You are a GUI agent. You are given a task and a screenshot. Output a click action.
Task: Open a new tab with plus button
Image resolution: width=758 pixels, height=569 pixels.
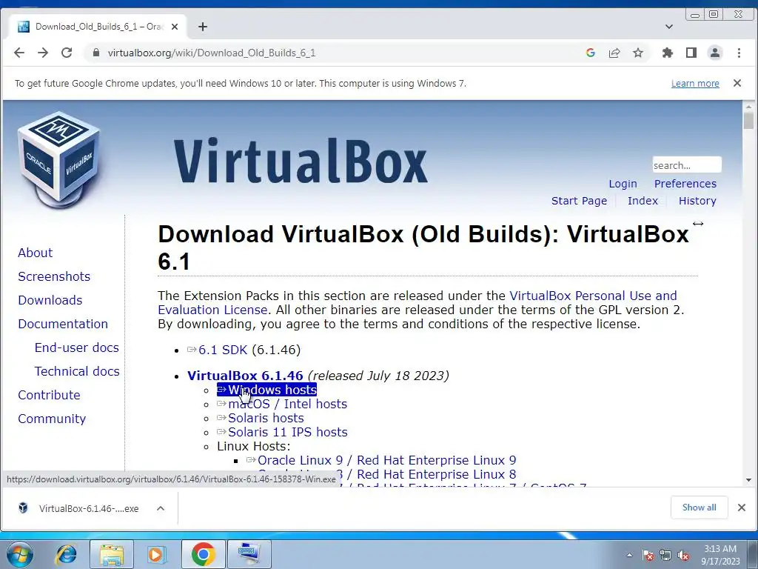[203, 27]
